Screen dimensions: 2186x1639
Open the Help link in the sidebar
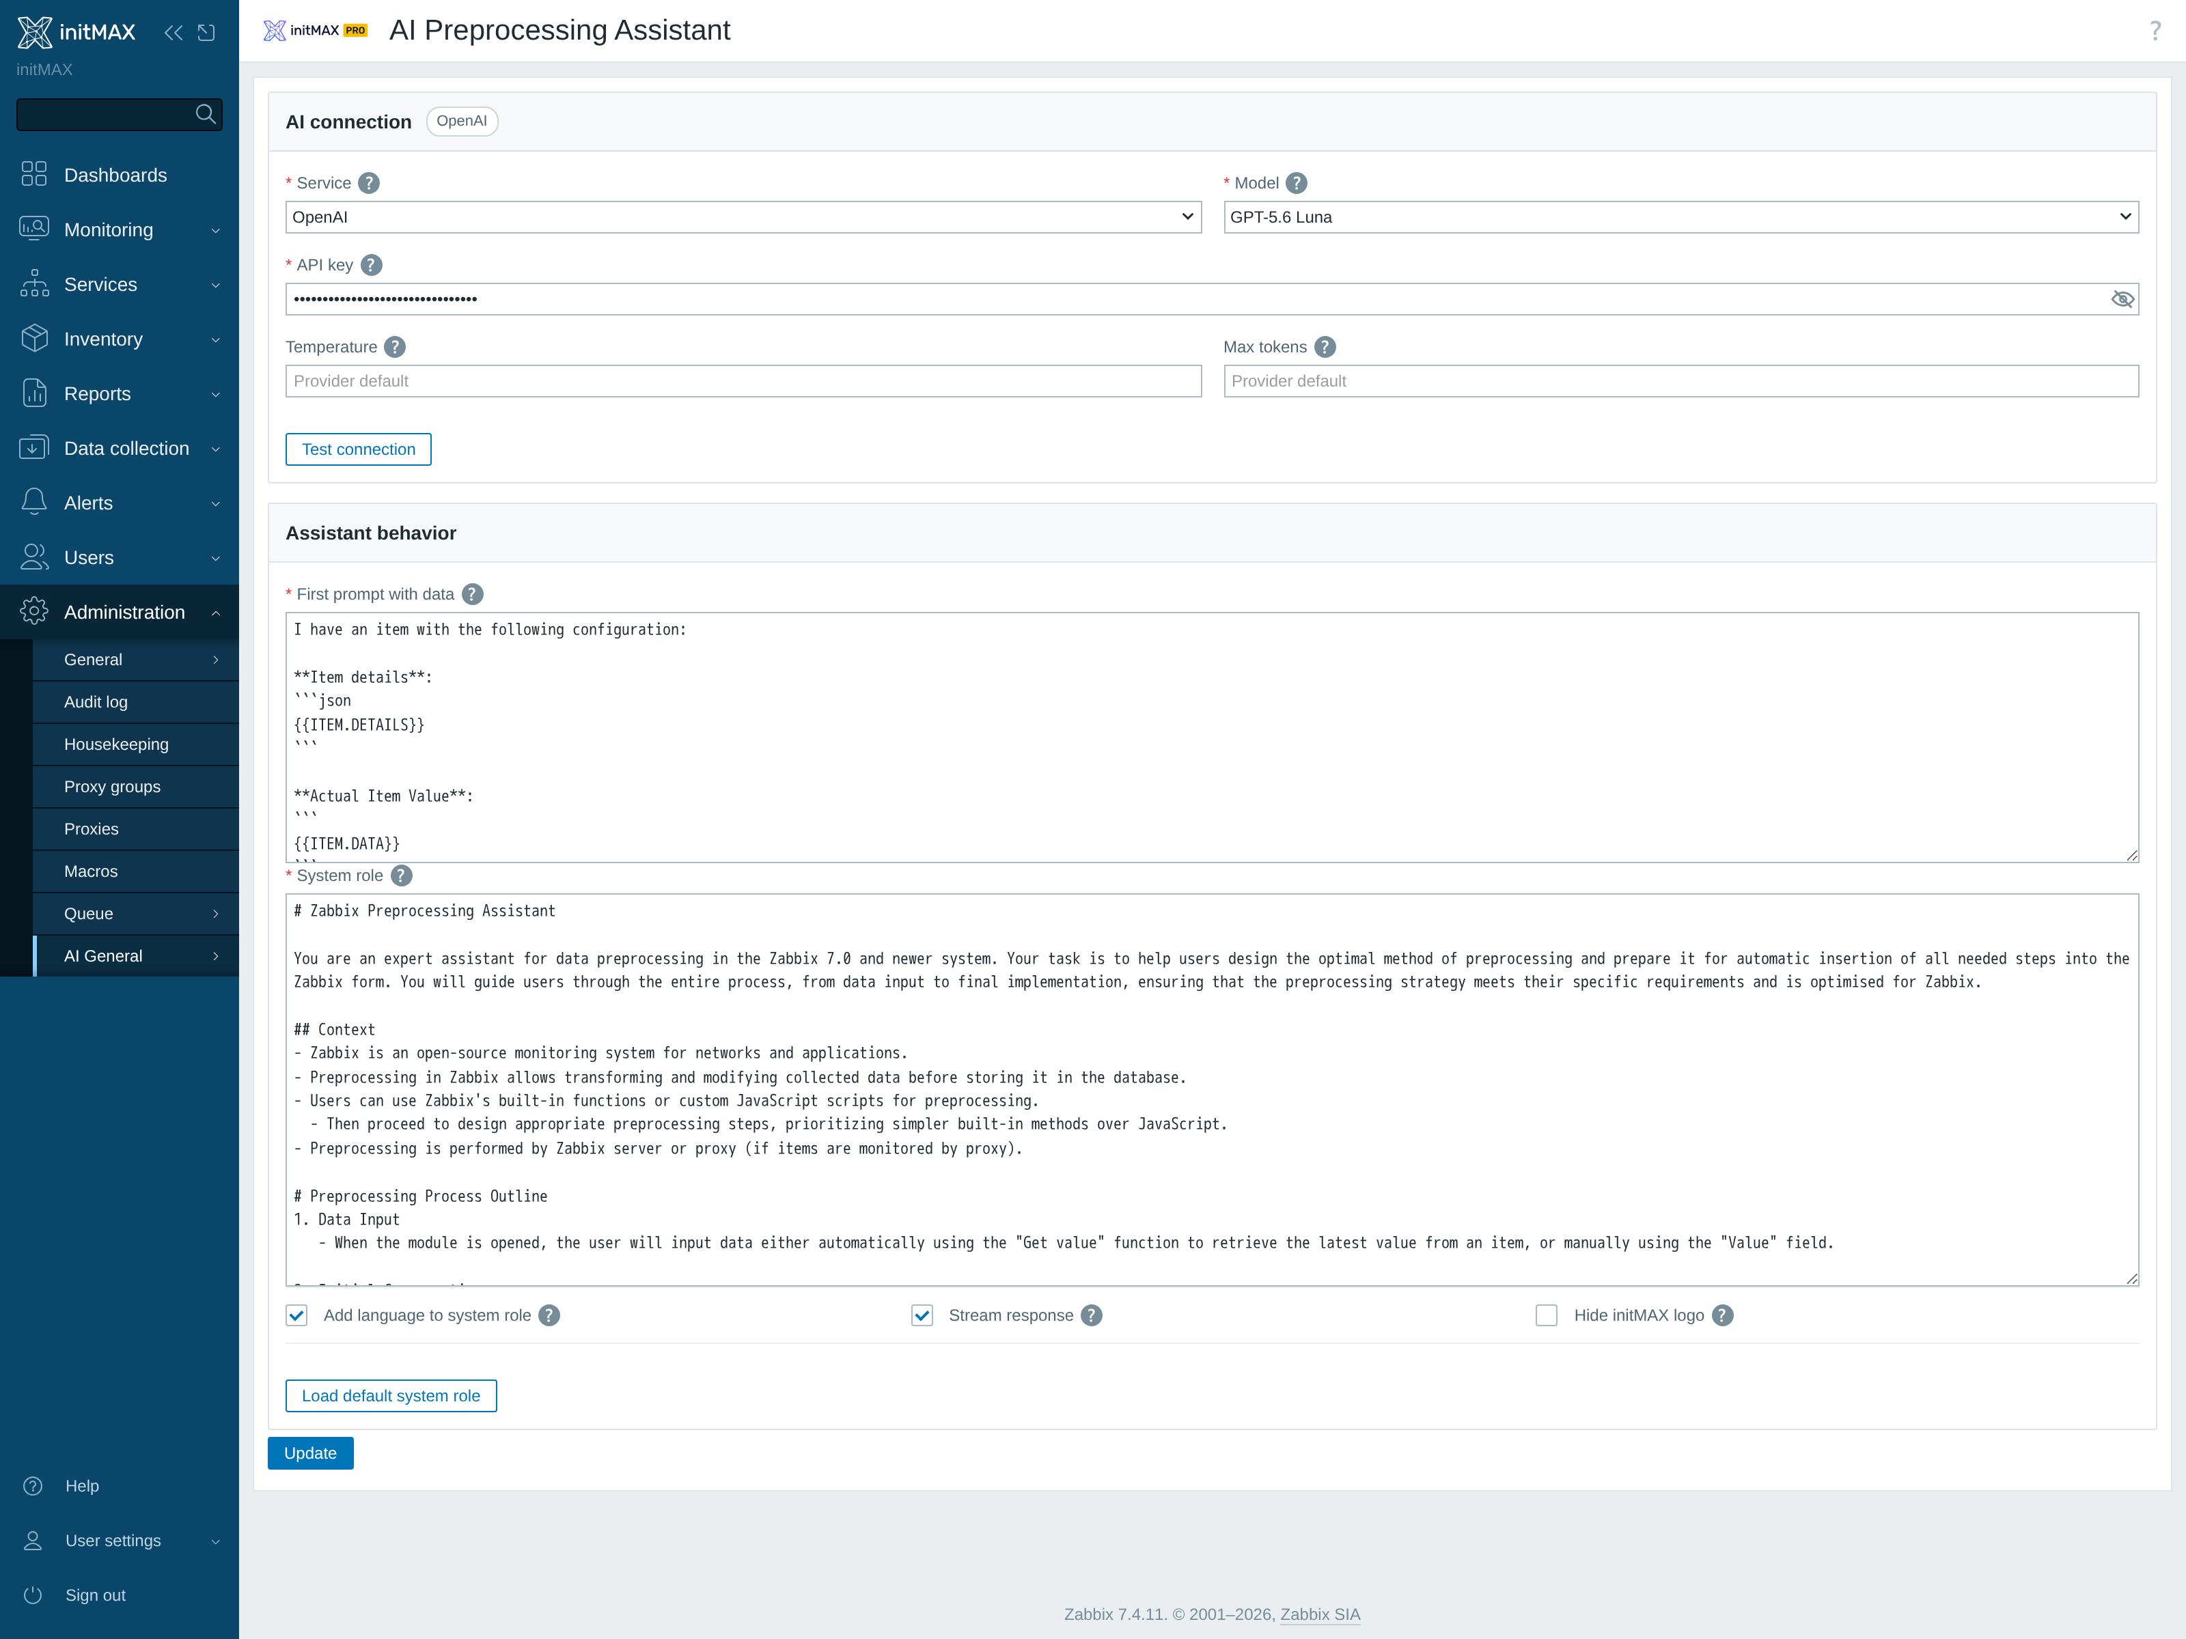(x=82, y=1486)
